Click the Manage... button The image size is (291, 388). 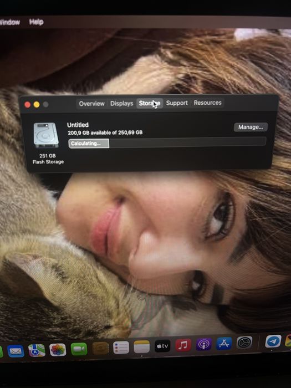click(x=251, y=127)
